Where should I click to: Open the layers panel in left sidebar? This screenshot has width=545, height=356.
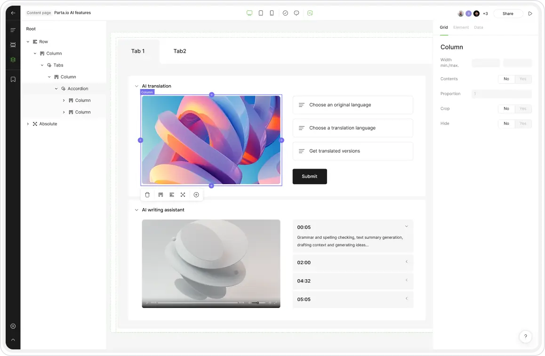13,59
